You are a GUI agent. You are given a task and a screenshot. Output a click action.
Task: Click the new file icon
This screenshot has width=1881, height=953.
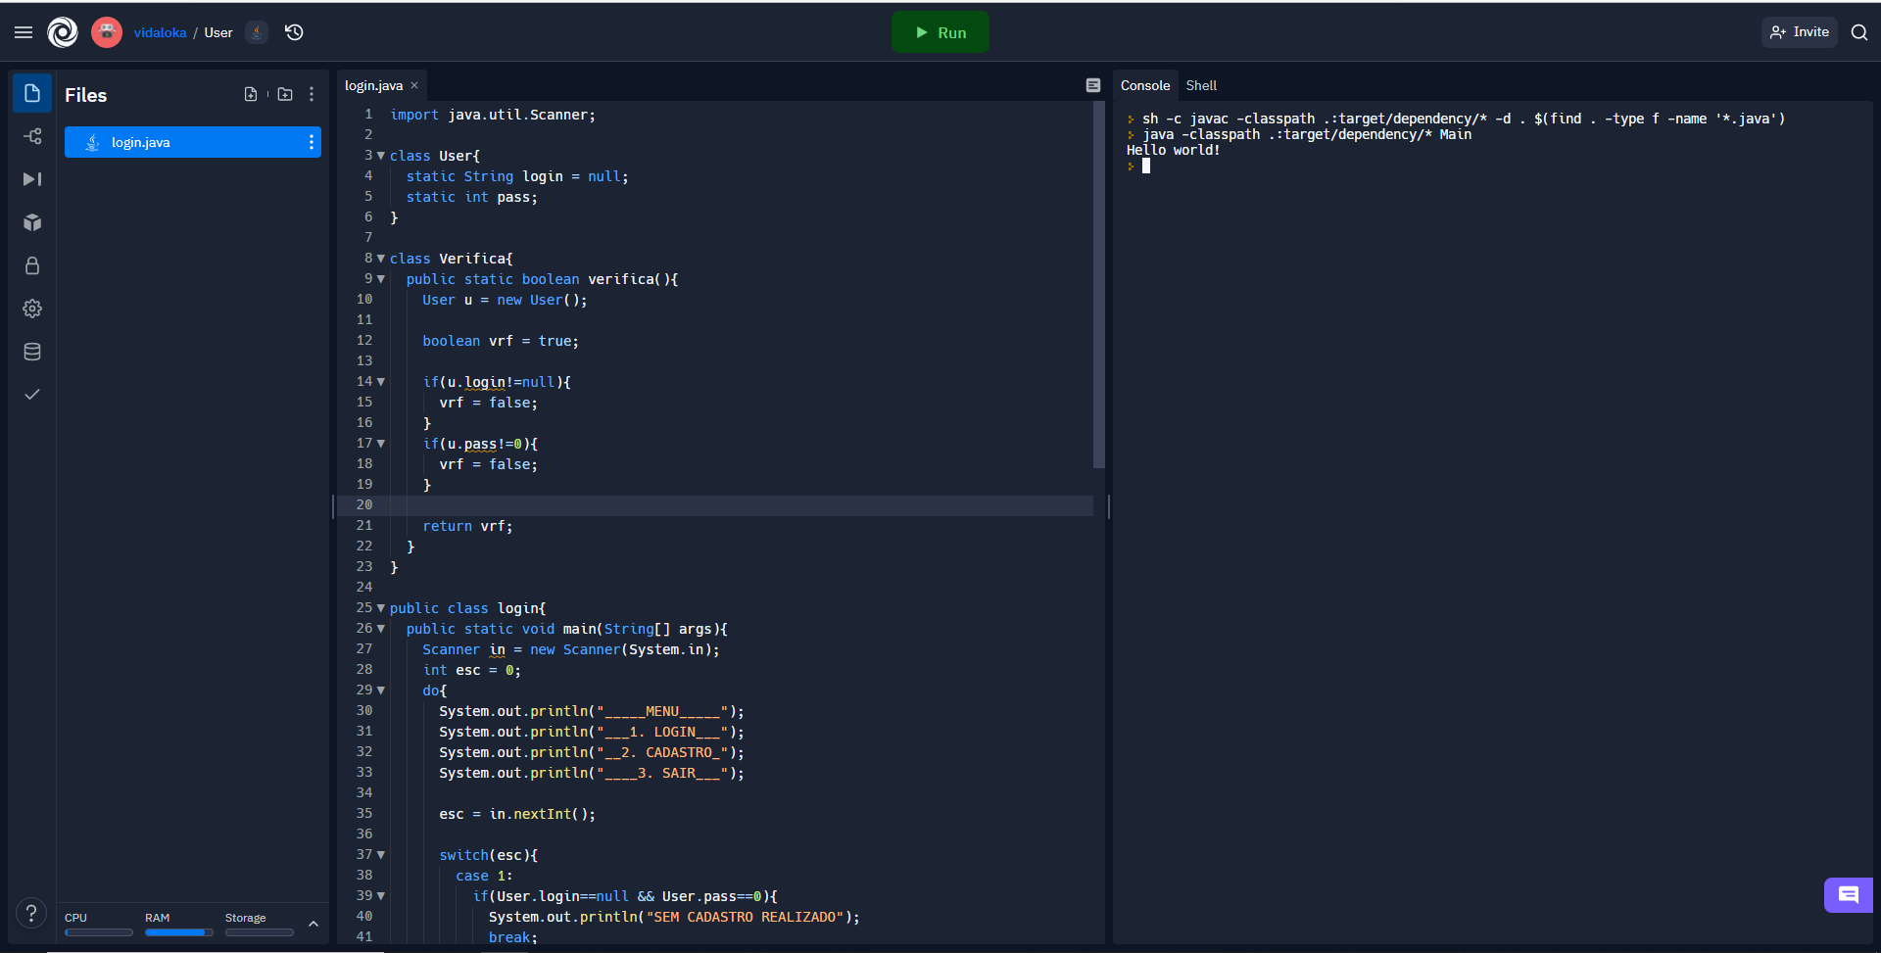click(251, 94)
